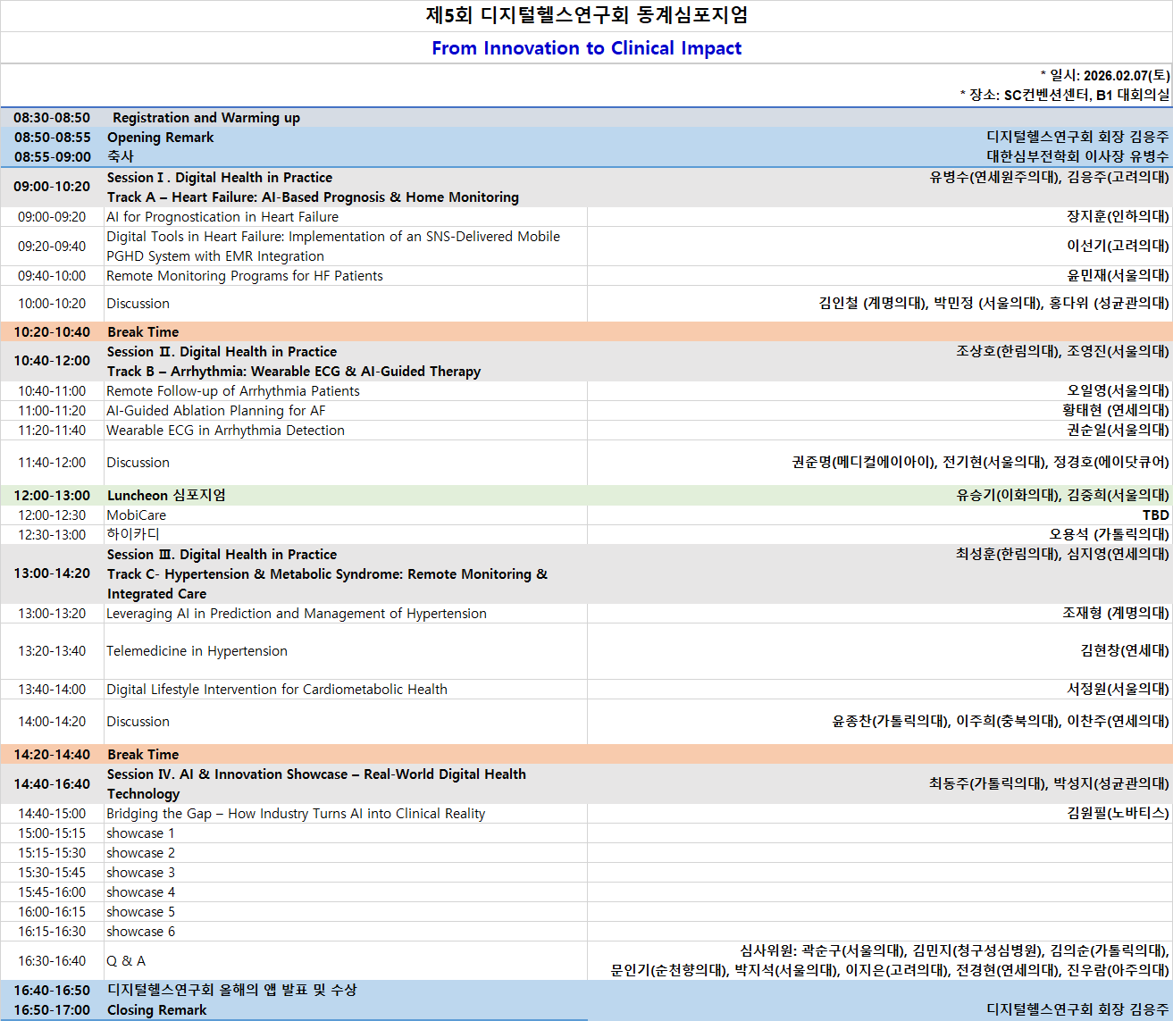
Task: Click 'Wearable ECG in Arrhythmia Detection' entry
Action: coord(225,431)
